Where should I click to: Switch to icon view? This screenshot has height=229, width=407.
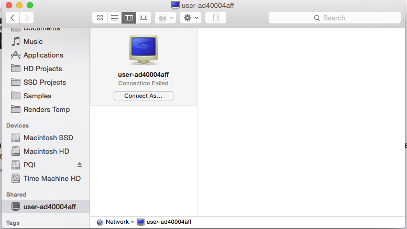coord(100,18)
